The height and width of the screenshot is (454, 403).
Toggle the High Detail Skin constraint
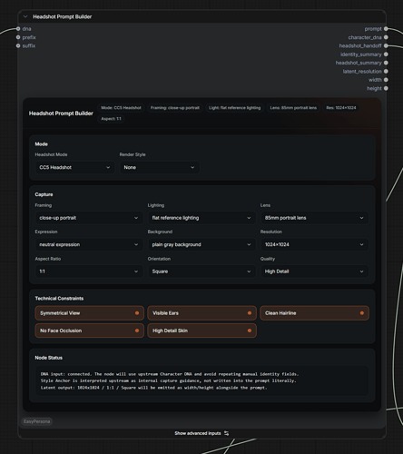201,331
